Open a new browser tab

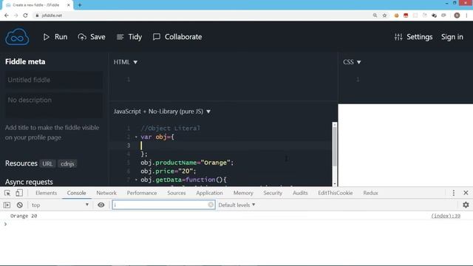tap(80, 5)
